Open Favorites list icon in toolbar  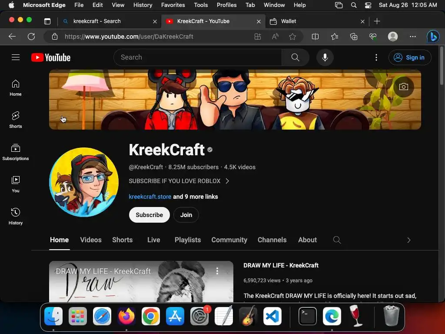[335, 37]
